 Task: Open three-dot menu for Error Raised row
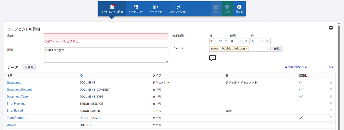[x=331, y=111]
